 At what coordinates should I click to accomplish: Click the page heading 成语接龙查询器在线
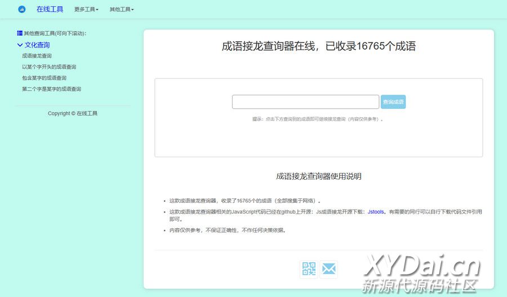(x=318, y=46)
